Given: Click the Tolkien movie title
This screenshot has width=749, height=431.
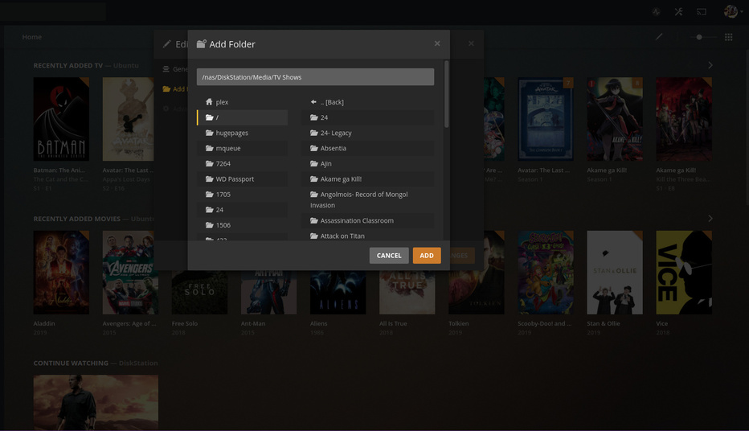Looking at the screenshot, I should [x=459, y=323].
